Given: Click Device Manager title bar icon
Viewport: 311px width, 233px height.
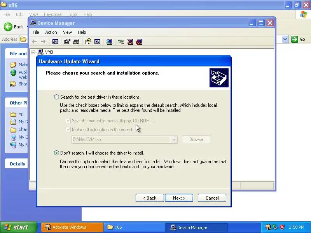Looking at the screenshot, I should 33,23.
